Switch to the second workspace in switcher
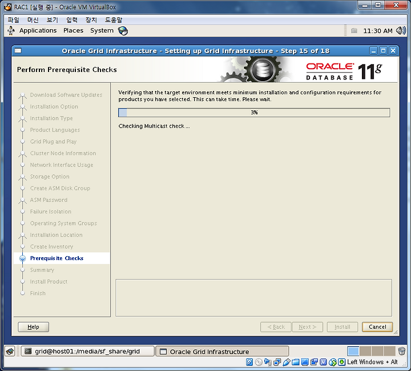The height and width of the screenshot is (371, 411). pyautogui.click(x=365, y=351)
